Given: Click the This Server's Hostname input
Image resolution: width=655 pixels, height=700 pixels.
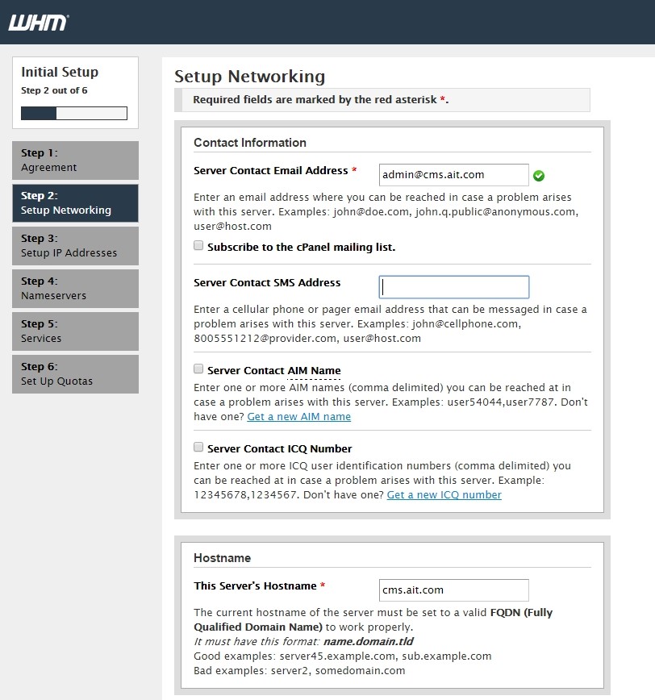Looking at the screenshot, I should click(453, 590).
